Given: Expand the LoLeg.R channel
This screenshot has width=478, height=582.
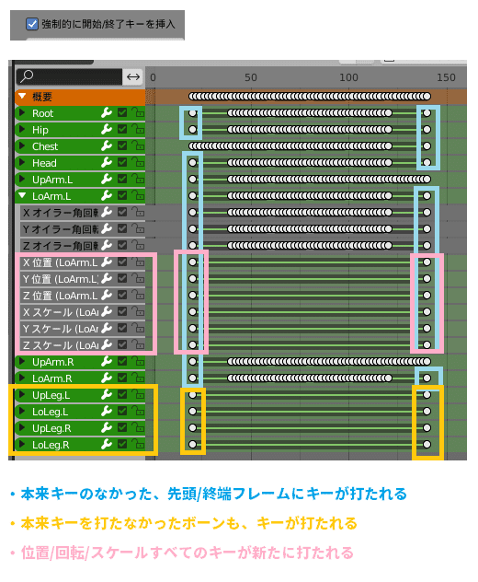Looking at the screenshot, I should 22,444.
